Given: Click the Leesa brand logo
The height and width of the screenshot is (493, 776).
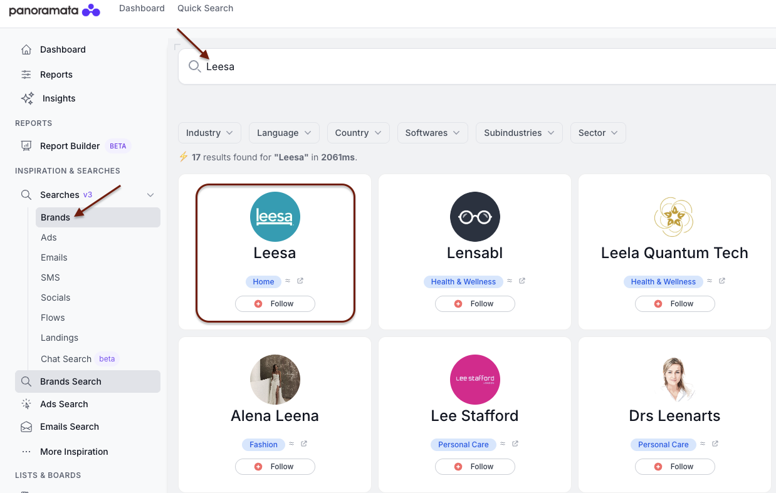Looking at the screenshot, I should [x=275, y=217].
